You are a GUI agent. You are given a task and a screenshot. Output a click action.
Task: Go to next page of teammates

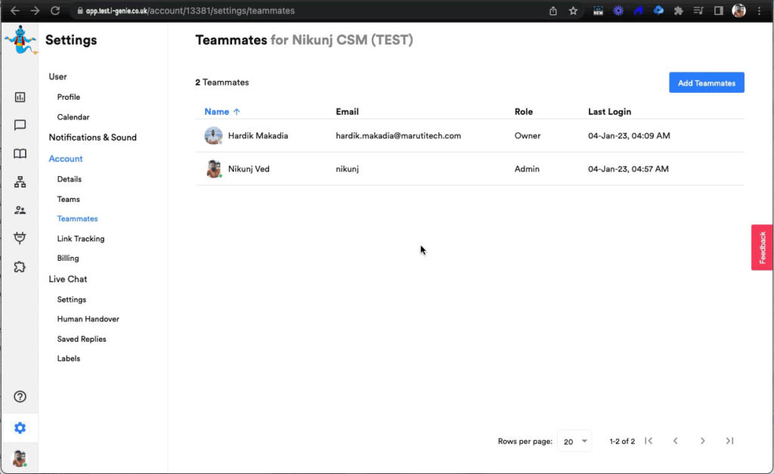point(702,441)
